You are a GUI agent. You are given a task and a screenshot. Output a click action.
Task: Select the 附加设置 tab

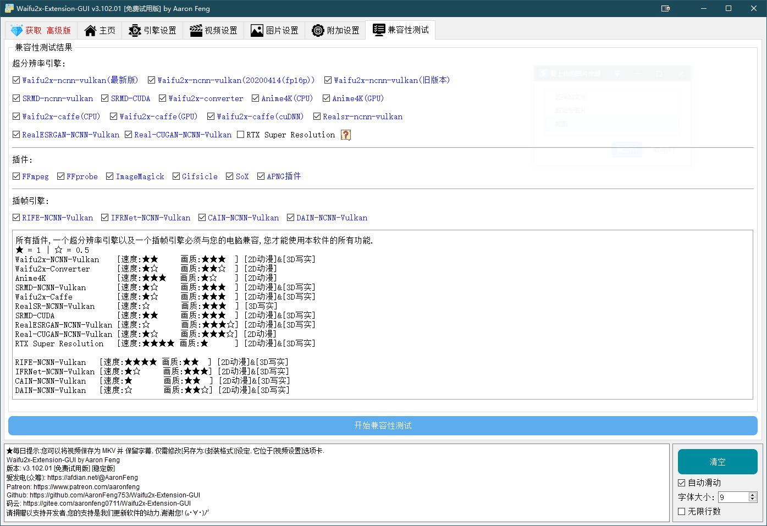coord(336,31)
